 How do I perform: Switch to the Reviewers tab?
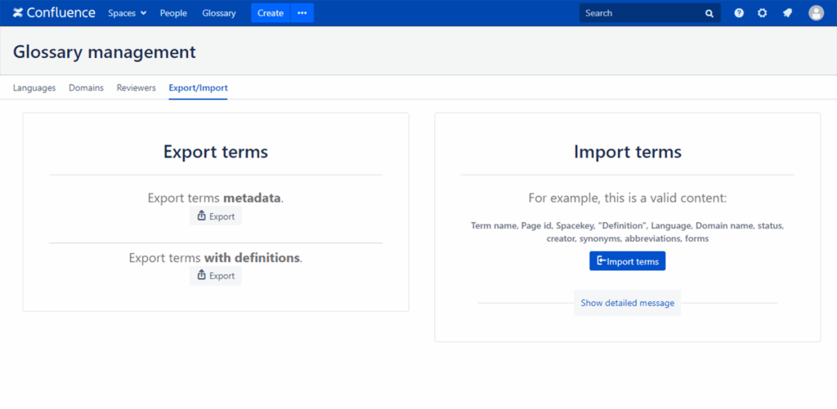point(136,87)
